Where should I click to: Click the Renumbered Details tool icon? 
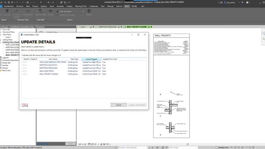coord(17,11)
